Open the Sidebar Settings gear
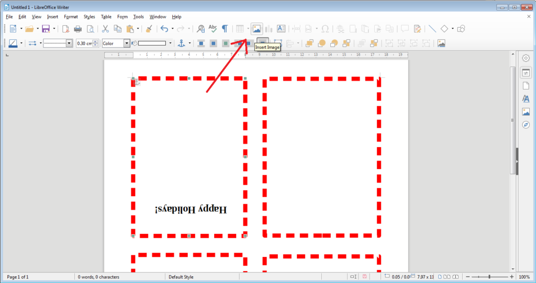The width and height of the screenshot is (536, 283). (x=526, y=58)
